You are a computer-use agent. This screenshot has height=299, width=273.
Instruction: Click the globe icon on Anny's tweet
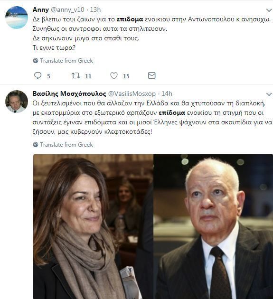click(x=36, y=61)
